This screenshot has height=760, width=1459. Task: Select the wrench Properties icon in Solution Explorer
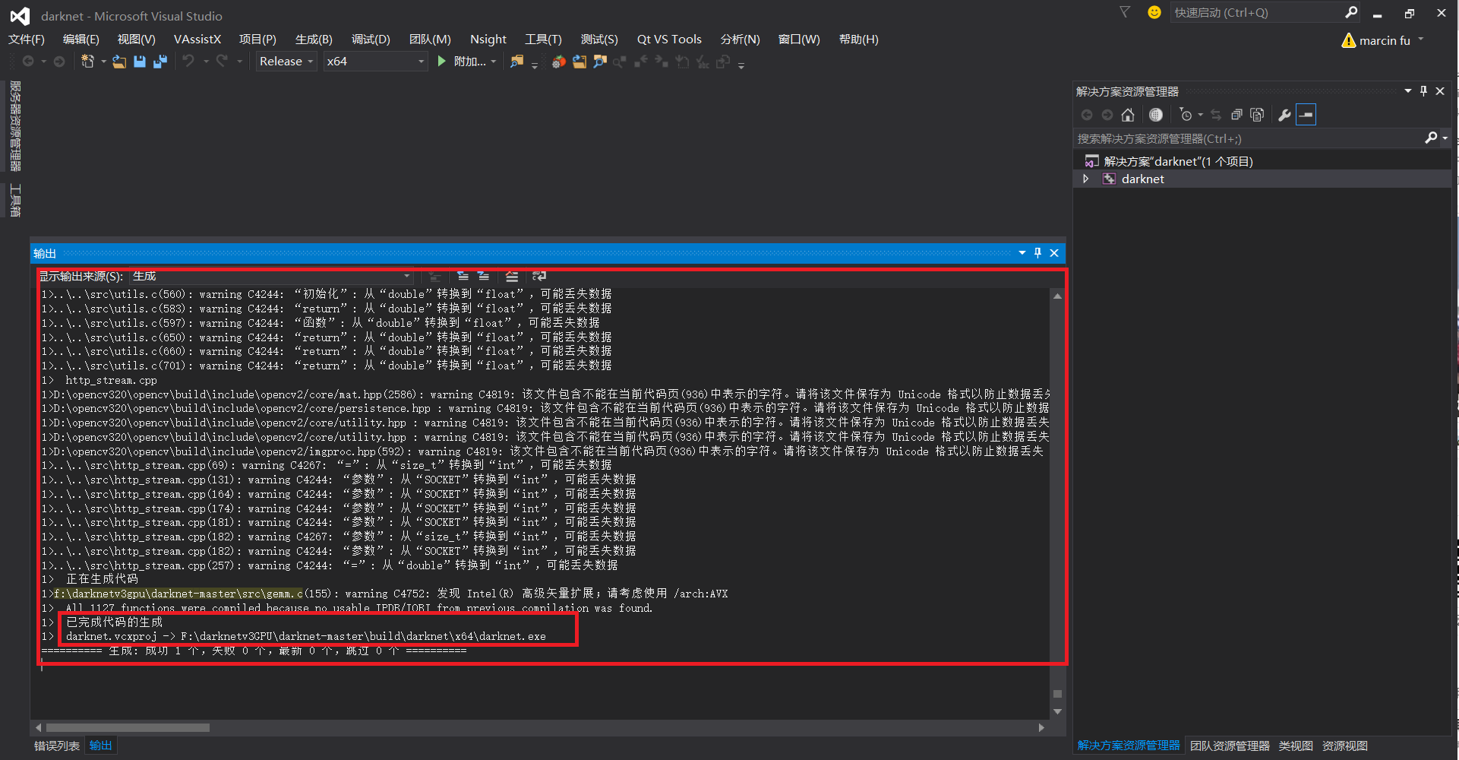[1285, 115]
